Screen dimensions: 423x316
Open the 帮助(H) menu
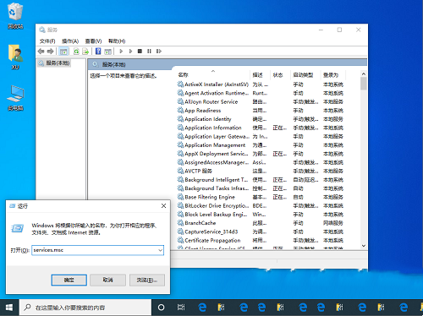point(117,41)
